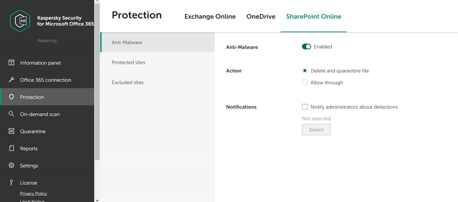The width and height of the screenshot is (458, 202).
Task: Click the sidebar vertical scrollbar thumb
Action: (x=97, y=82)
